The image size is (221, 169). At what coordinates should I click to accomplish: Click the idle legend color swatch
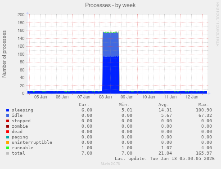[x=8, y=116]
